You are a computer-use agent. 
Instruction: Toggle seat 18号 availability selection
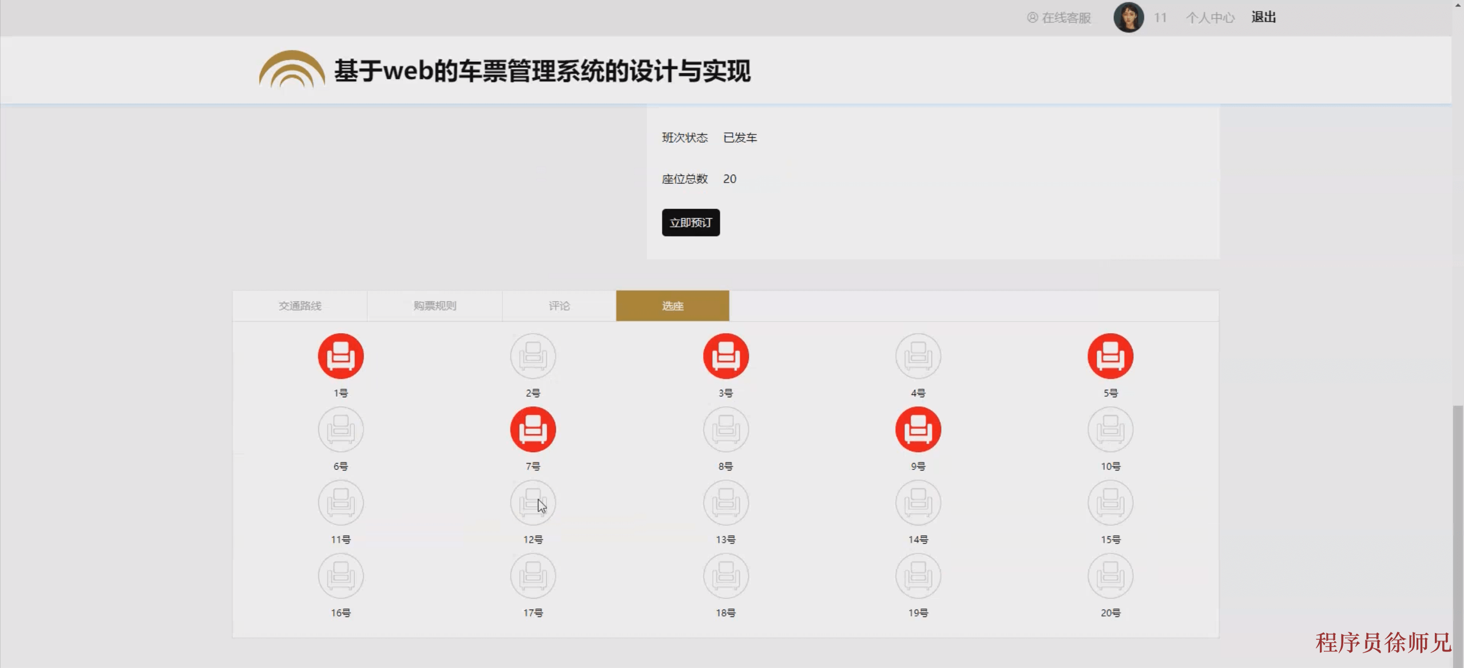(725, 575)
